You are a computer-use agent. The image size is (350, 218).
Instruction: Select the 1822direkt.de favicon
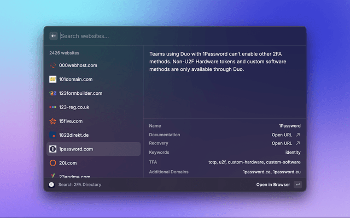[x=52, y=135]
